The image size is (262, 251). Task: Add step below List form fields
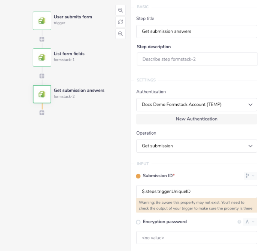tap(42, 76)
